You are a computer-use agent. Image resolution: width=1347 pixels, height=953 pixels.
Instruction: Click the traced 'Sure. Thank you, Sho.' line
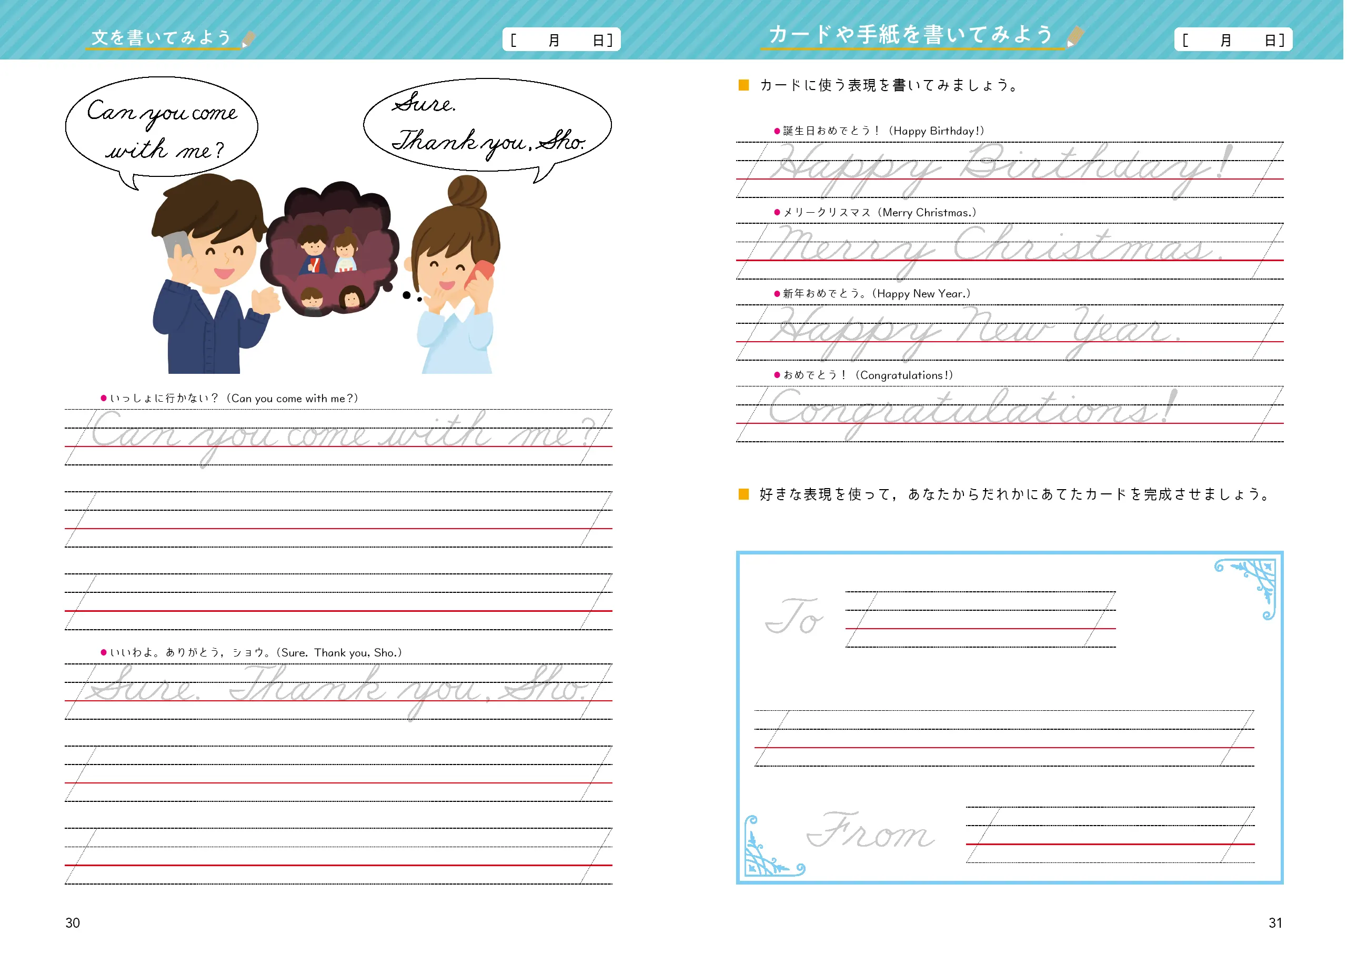click(338, 692)
